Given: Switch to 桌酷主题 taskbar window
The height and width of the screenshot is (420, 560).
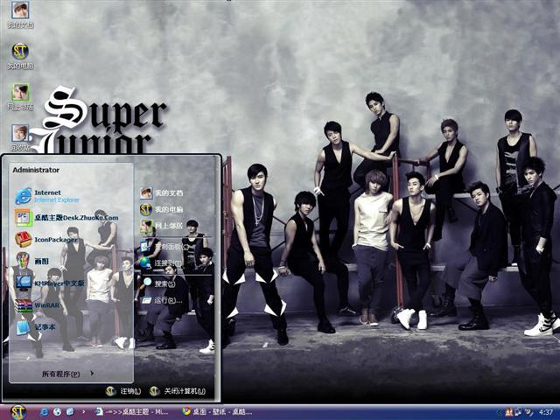Looking at the screenshot, I should pyautogui.click(x=132, y=412).
